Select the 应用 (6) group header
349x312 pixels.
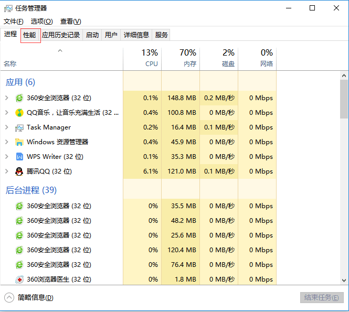tap(20, 82)
